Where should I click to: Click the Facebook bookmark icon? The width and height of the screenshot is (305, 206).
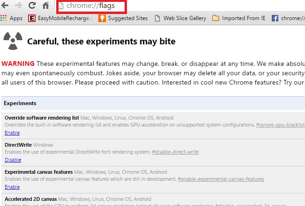(275, 18)
